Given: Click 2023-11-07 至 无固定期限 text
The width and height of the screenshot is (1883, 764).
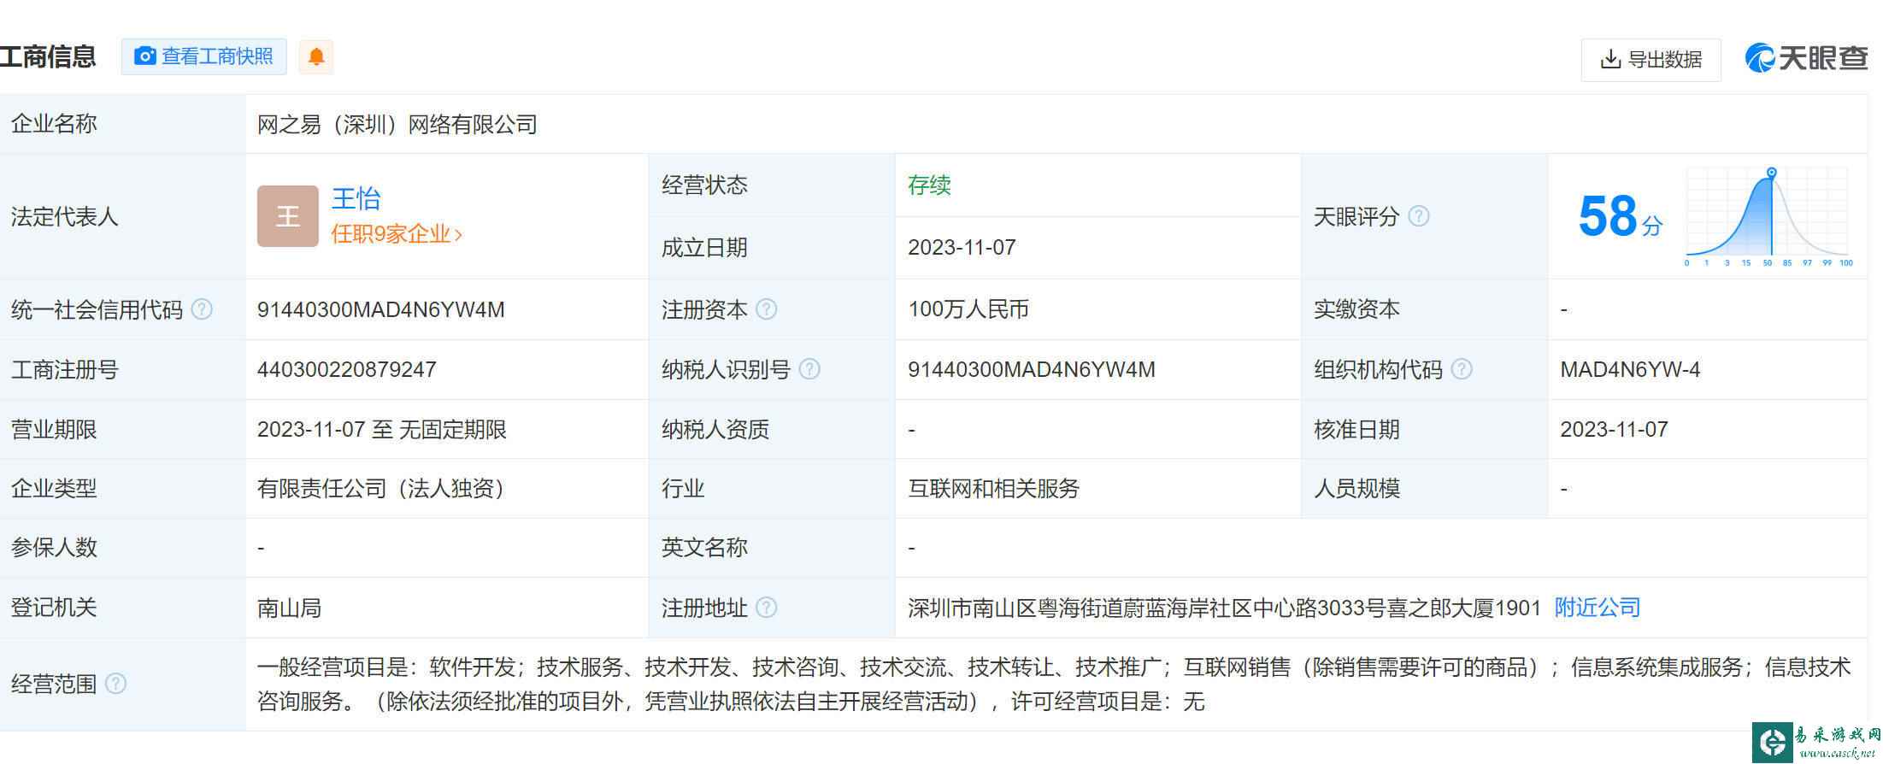Looking at the screenshot, I should [x=382, y=429].
